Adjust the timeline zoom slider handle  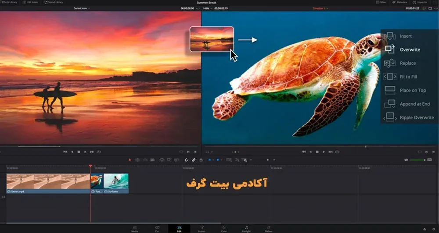coord(268,160)
